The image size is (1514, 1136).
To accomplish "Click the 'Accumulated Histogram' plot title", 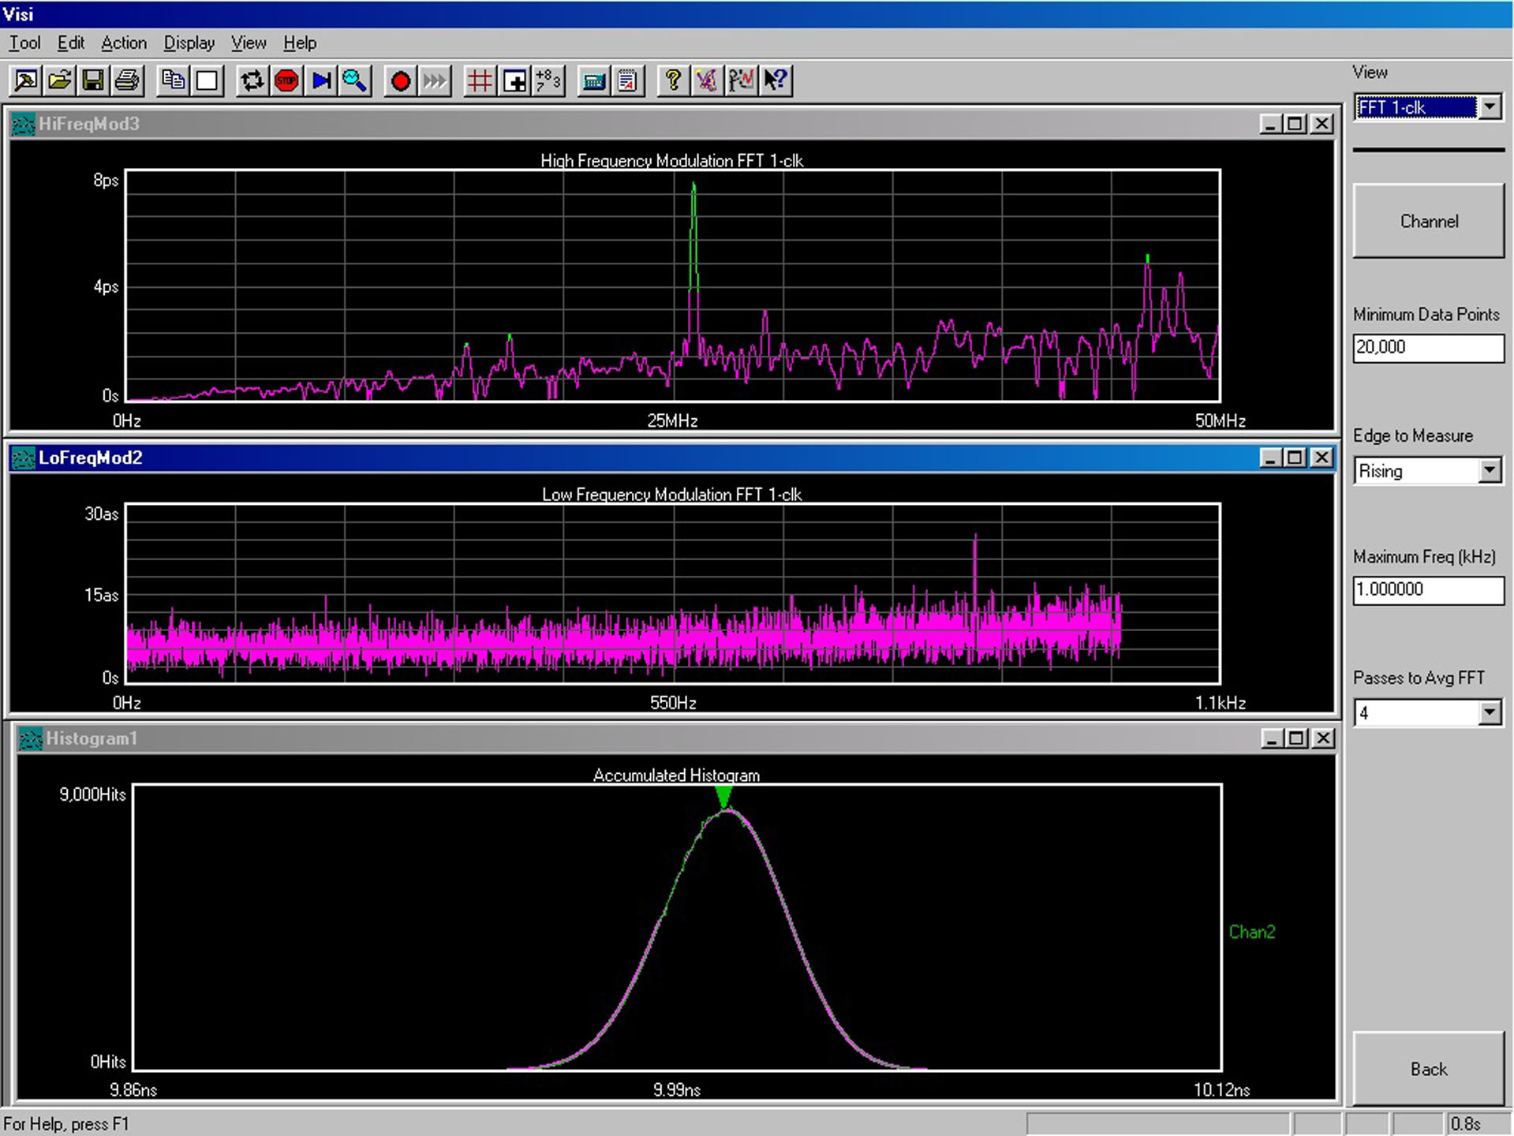I will [x=676, y=775].
